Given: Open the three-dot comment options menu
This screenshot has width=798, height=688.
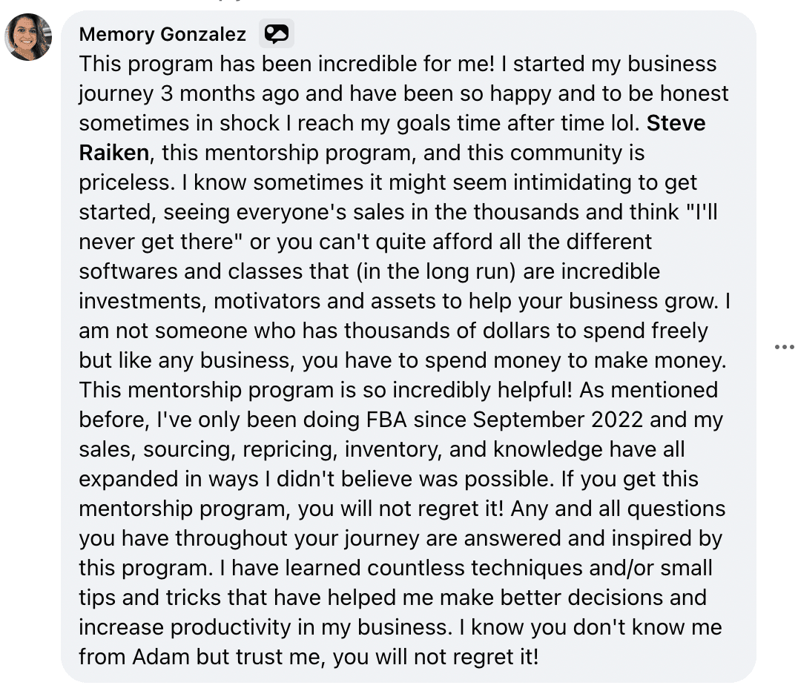Looking at the screenshot, I should 784,346.
